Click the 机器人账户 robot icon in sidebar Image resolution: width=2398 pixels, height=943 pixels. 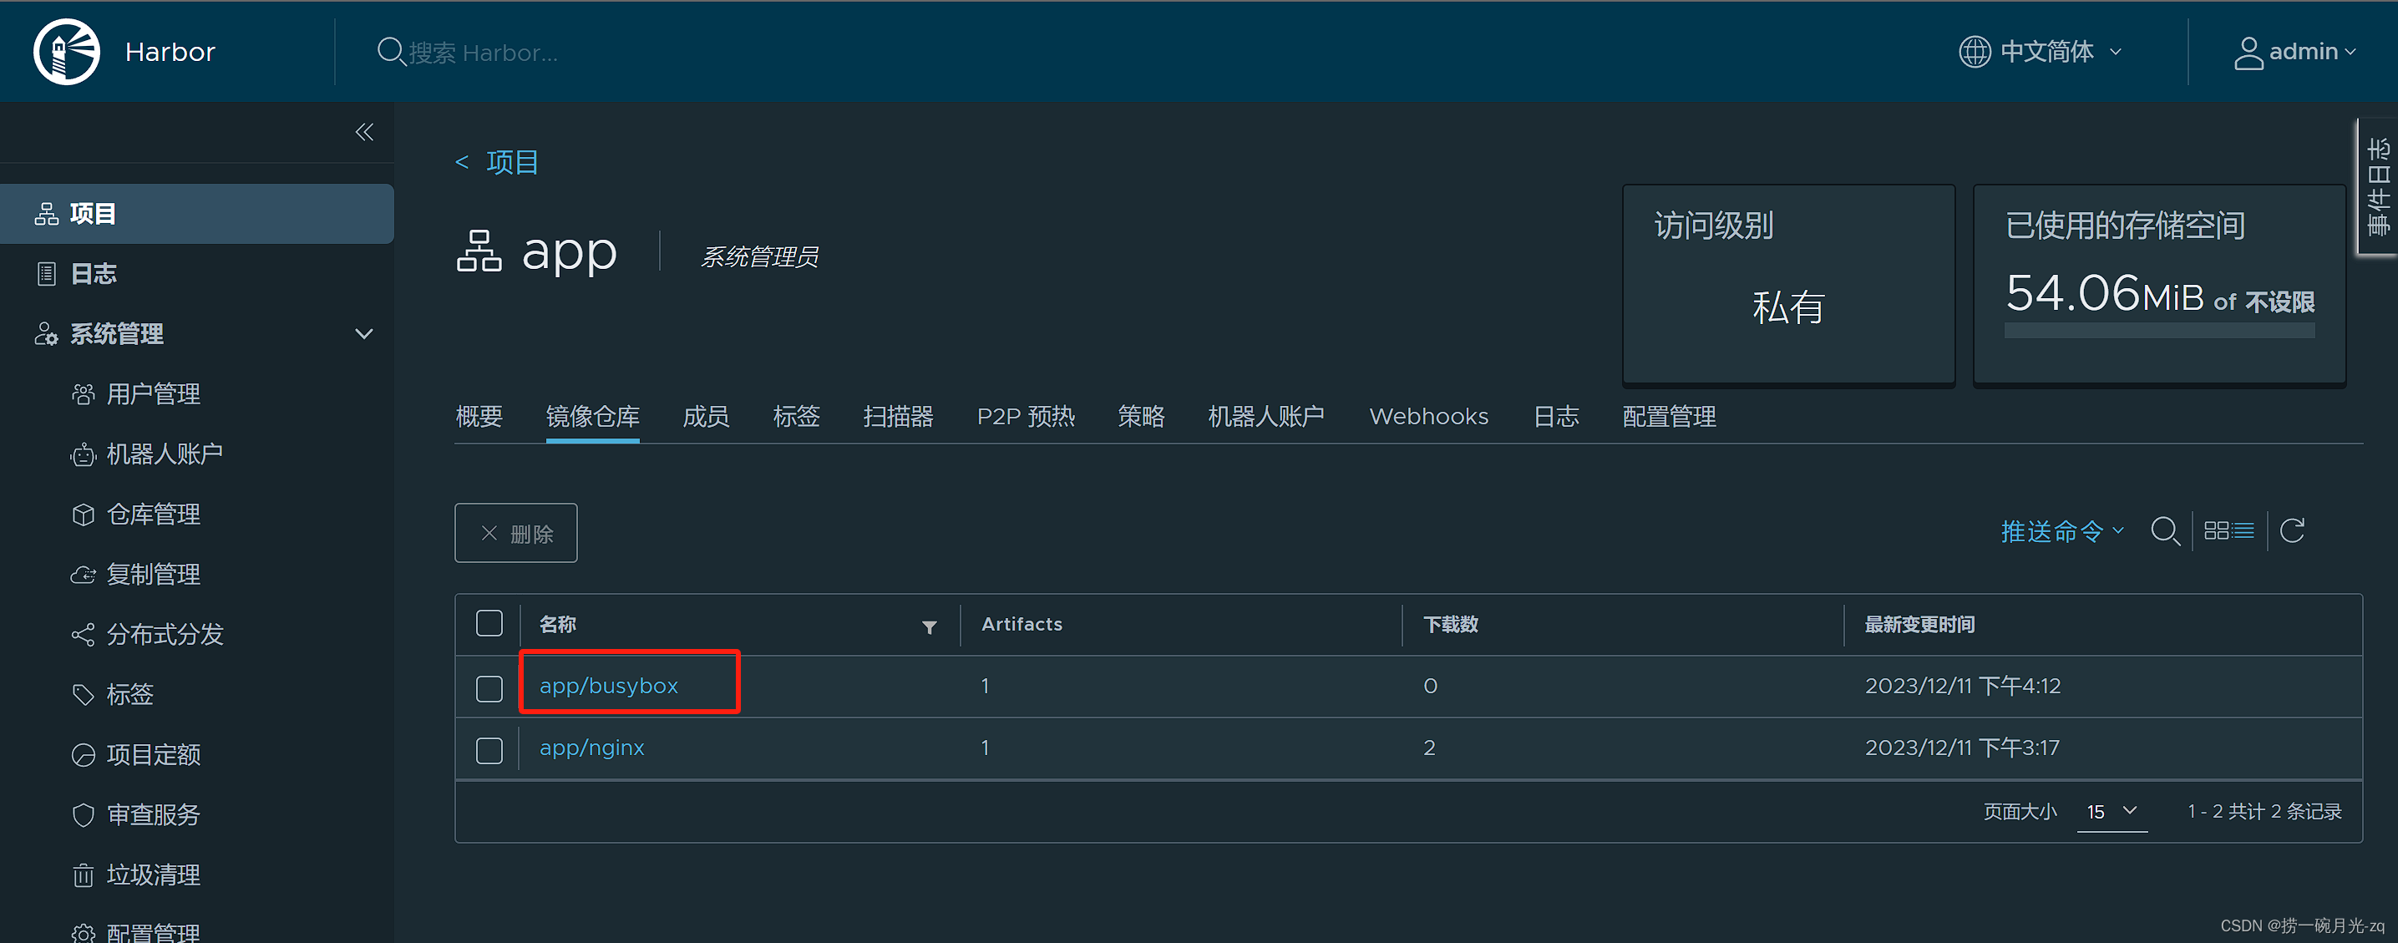tap(83, 454)
